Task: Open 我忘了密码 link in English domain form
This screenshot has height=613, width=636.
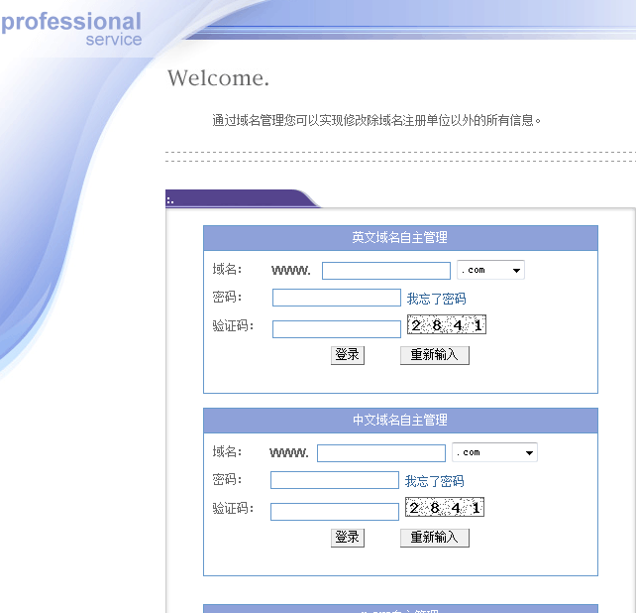Action: point(436,299)
